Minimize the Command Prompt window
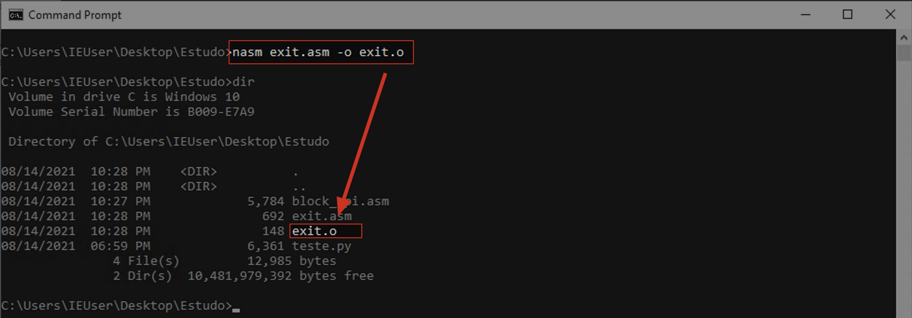912x318 pixels. click(x=806, y=15)
